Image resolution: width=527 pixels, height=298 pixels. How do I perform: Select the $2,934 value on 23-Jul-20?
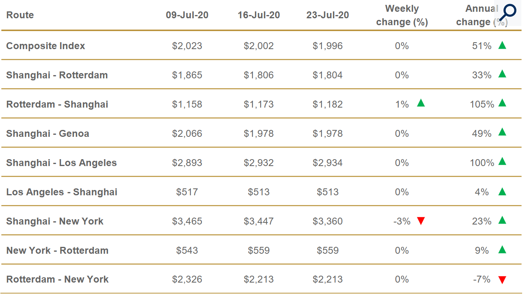328,163
